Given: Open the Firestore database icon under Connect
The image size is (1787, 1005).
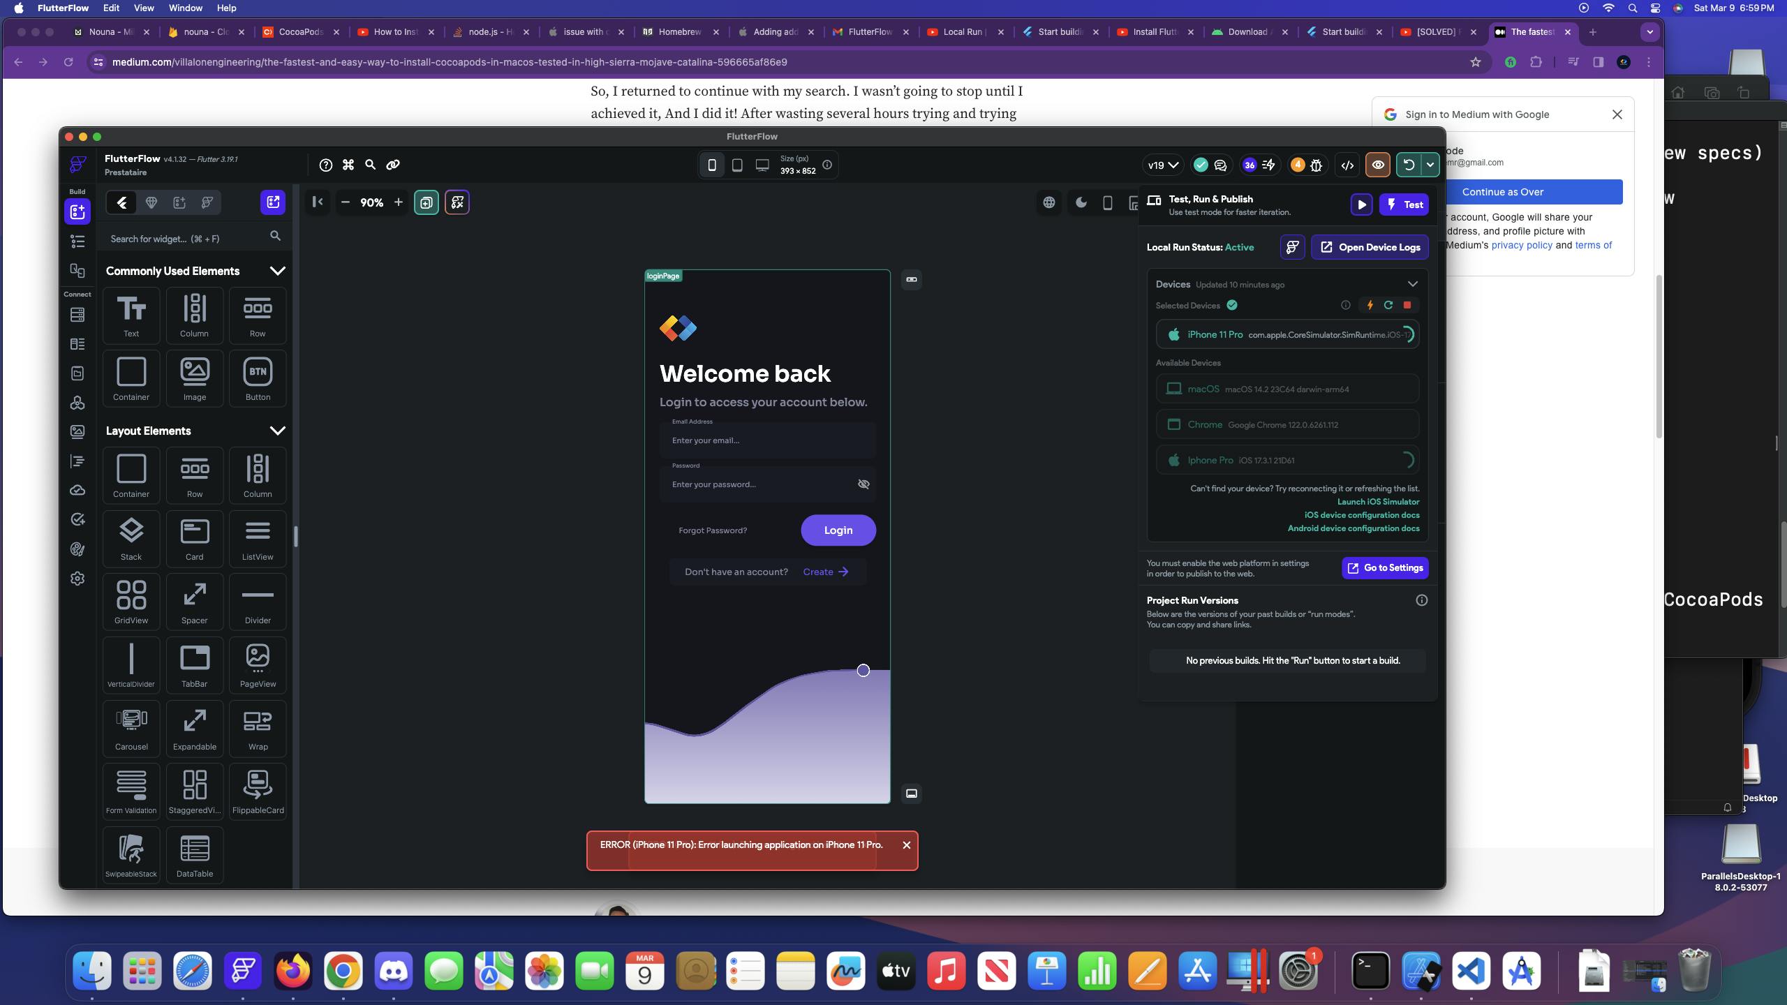Looking at the screenshot, I should (77, 315).
